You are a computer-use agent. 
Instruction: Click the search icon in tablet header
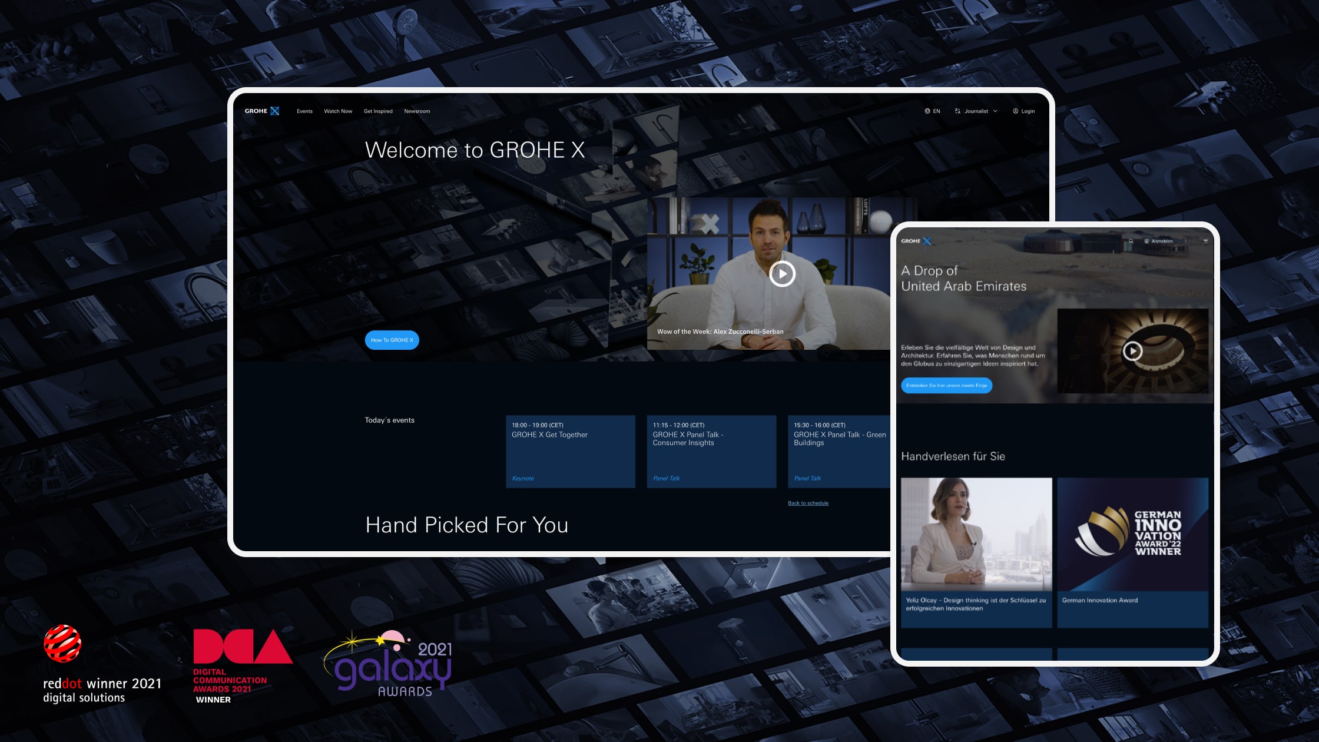(1131, 241)
